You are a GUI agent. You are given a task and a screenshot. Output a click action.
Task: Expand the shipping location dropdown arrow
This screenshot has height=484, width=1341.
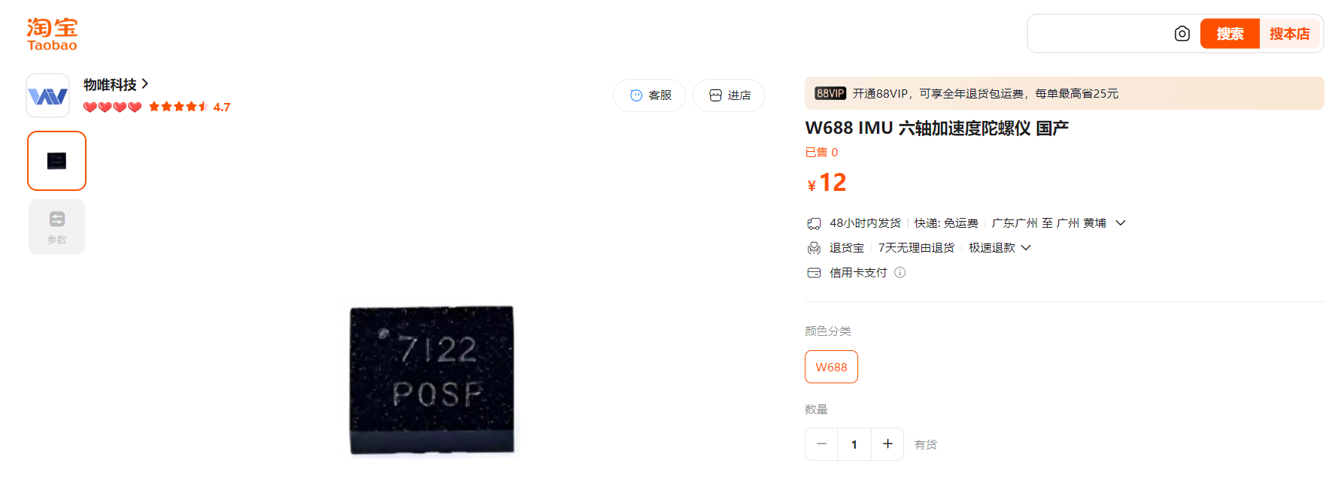pyautogui.click(x=1120, y=223)
